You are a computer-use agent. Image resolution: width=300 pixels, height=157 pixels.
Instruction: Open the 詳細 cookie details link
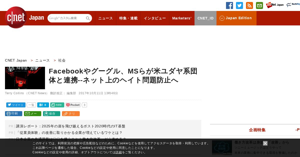pyautogui.click(x=119, y=152)
